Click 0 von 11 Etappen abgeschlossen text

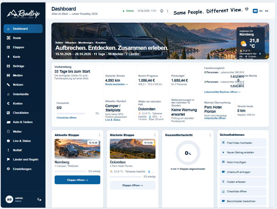(x=188, y=169)
